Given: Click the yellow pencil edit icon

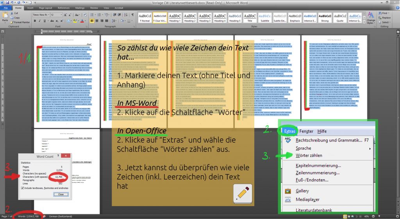Looking at the screenshot, I should [242, 193].
